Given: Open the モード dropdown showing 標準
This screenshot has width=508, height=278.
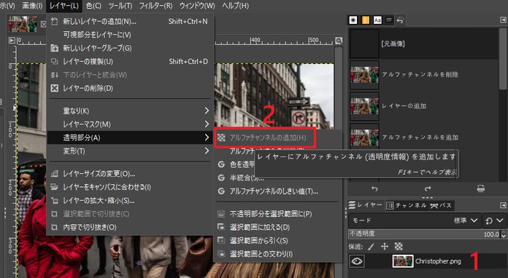Looking at the screenshot, I should [x=415, y=221].
